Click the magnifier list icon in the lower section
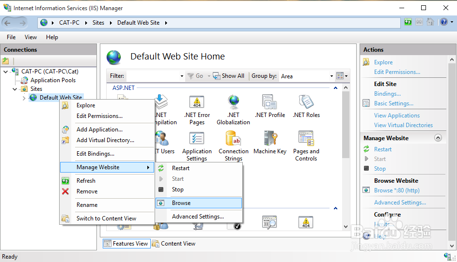Screen dimensions: 457x262 click(269, 222)
